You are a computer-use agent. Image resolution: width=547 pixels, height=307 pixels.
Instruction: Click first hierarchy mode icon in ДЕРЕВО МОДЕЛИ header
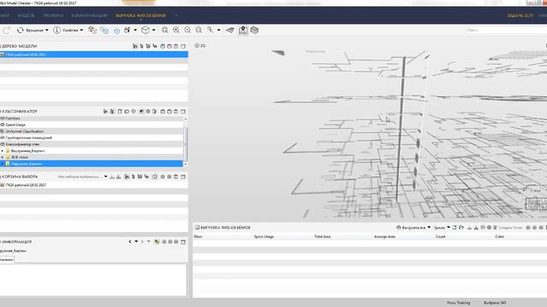(x=135, y=46)
